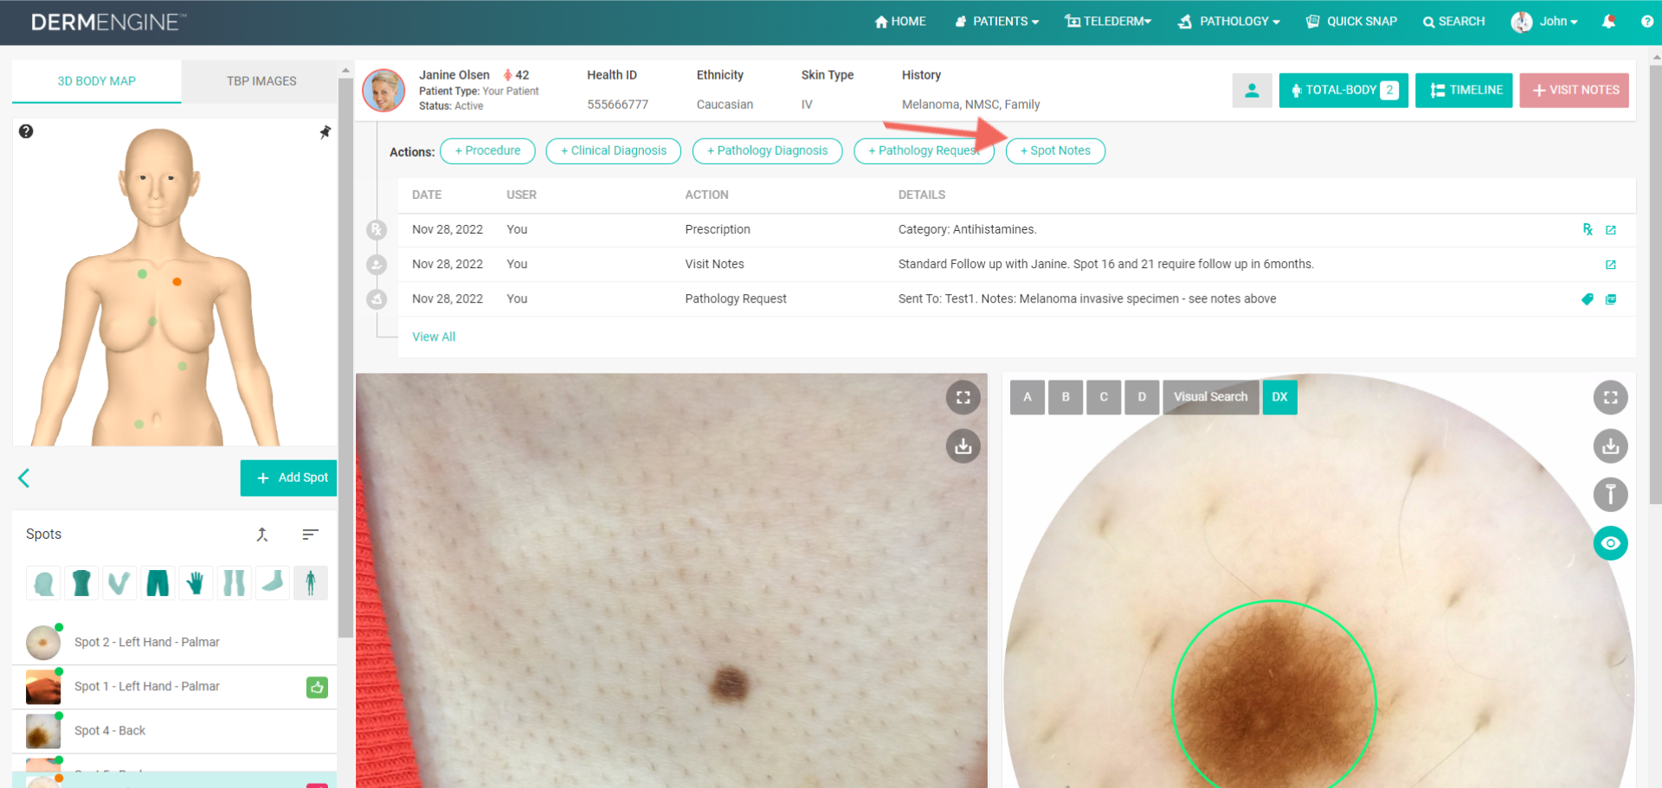This screenshot has height=788, width=1662.
Task: Expand the macro image to fullscreen
Action: pyautogui.click(x=963, y=398)
